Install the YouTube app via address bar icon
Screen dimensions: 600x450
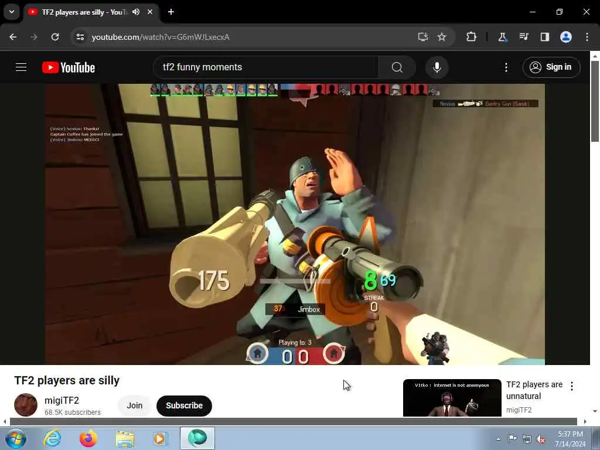(423, 37)
